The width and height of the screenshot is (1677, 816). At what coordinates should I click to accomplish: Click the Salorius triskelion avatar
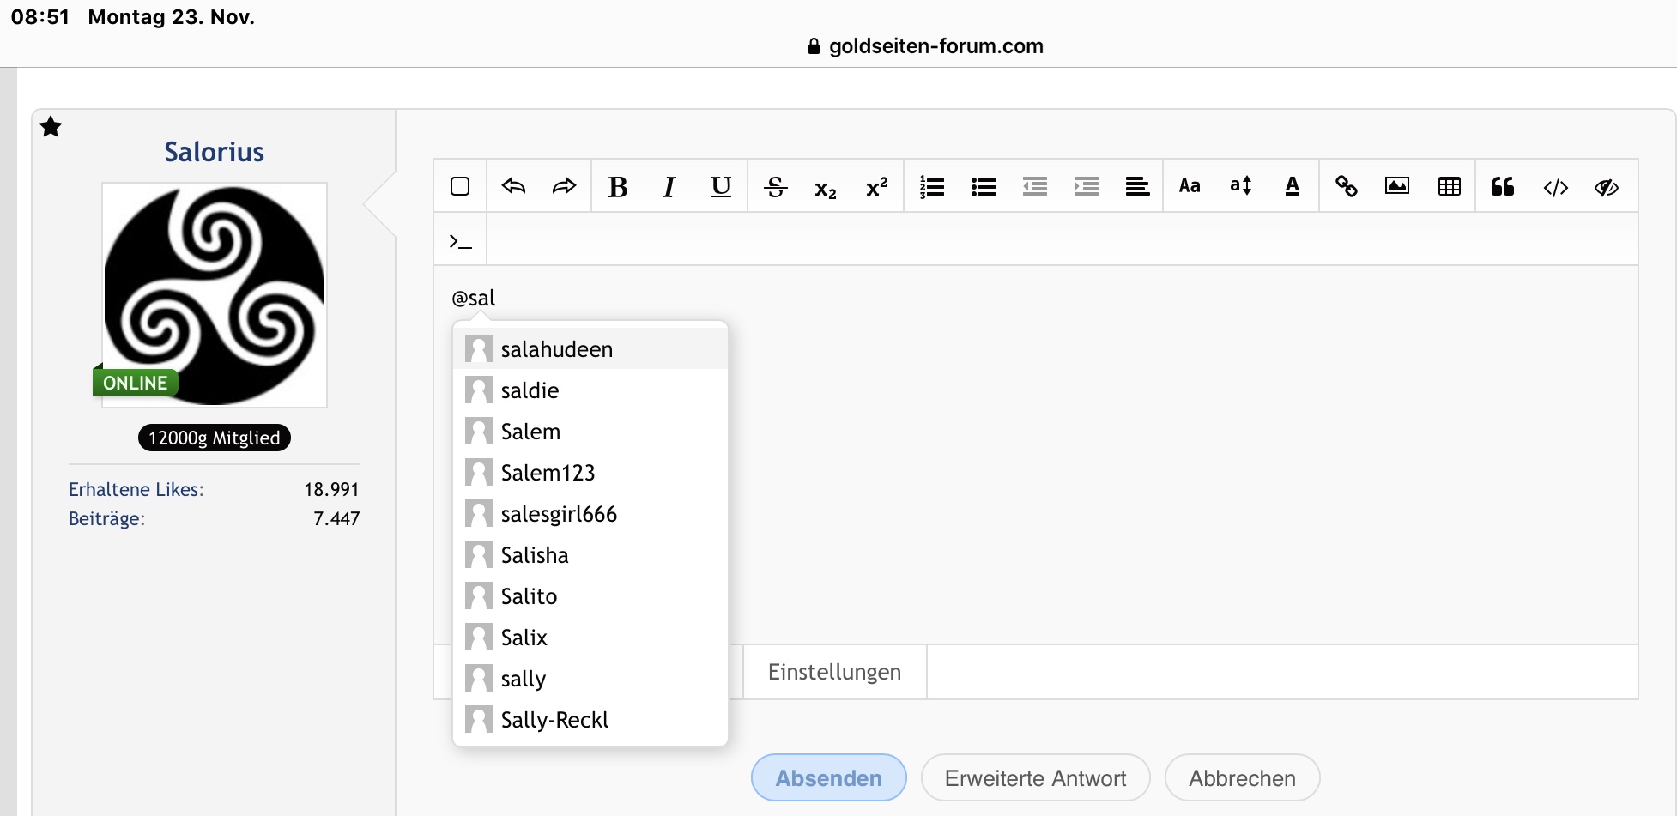point(215,294)
